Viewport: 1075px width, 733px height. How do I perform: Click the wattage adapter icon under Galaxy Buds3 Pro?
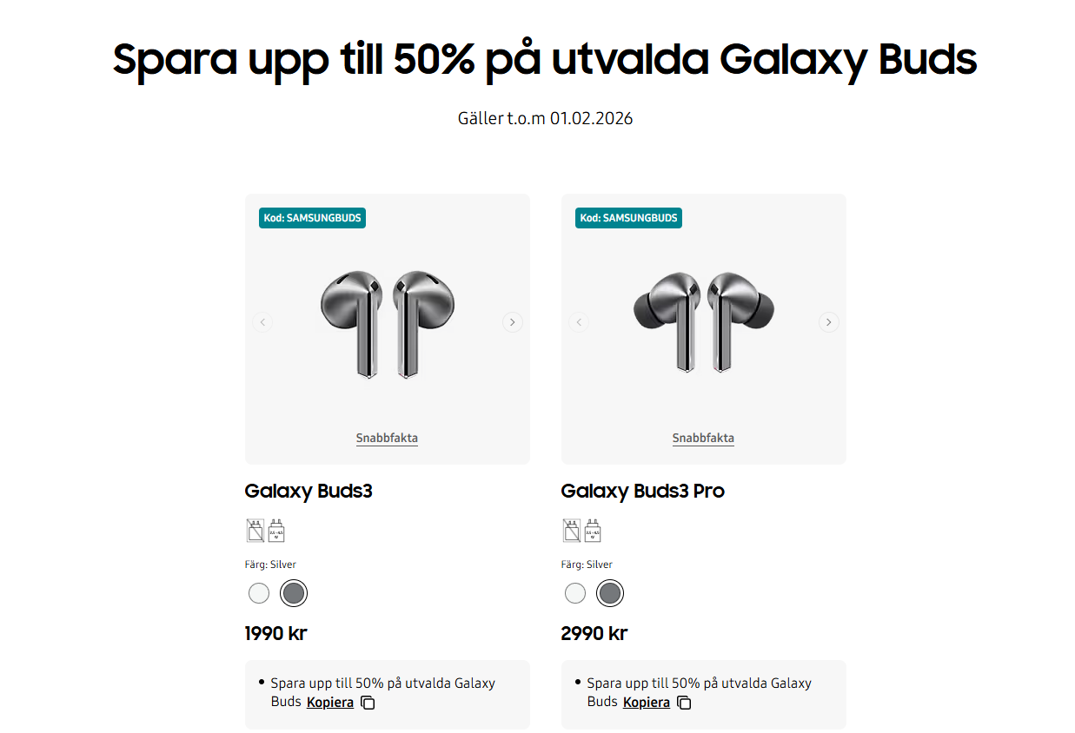tap(593, 530)
